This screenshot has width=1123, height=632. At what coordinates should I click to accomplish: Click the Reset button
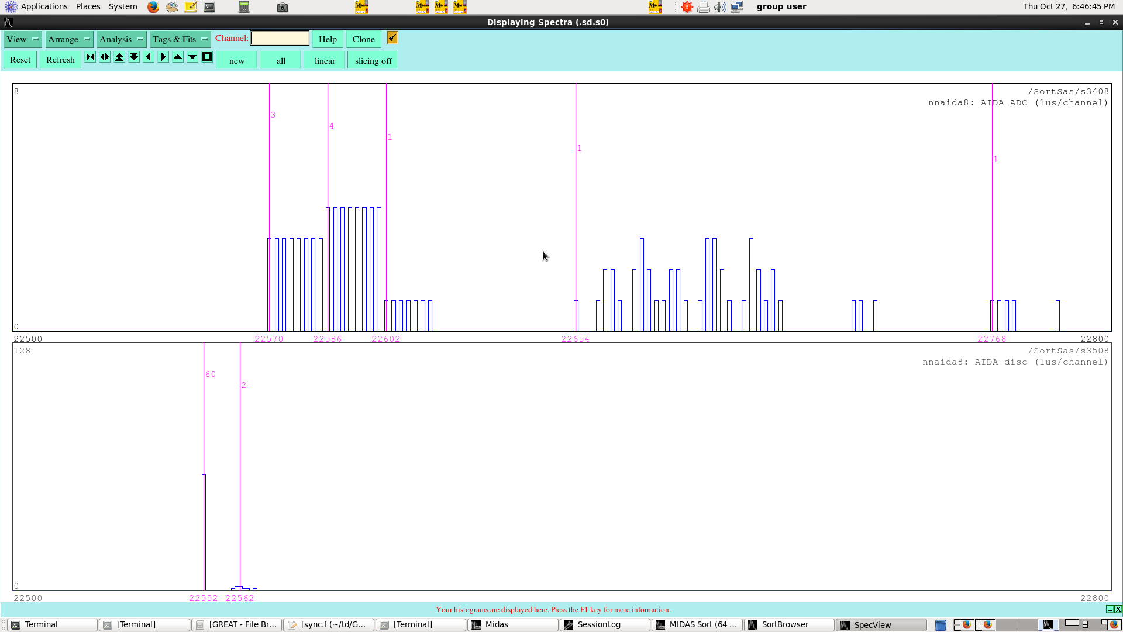click(20, 60)
